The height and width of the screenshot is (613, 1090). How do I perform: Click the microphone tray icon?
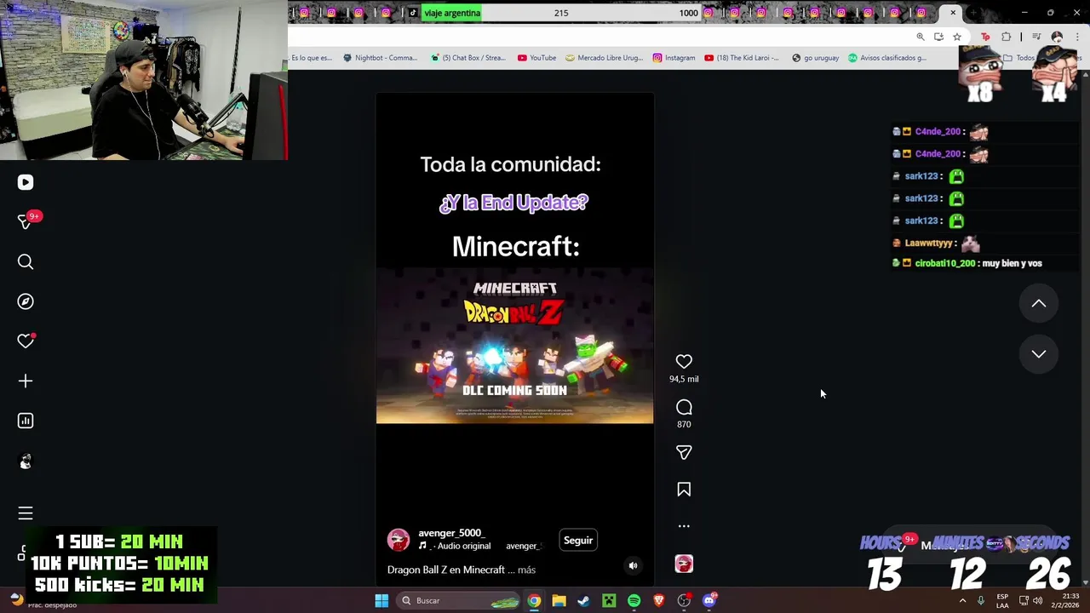coord(981,600)
